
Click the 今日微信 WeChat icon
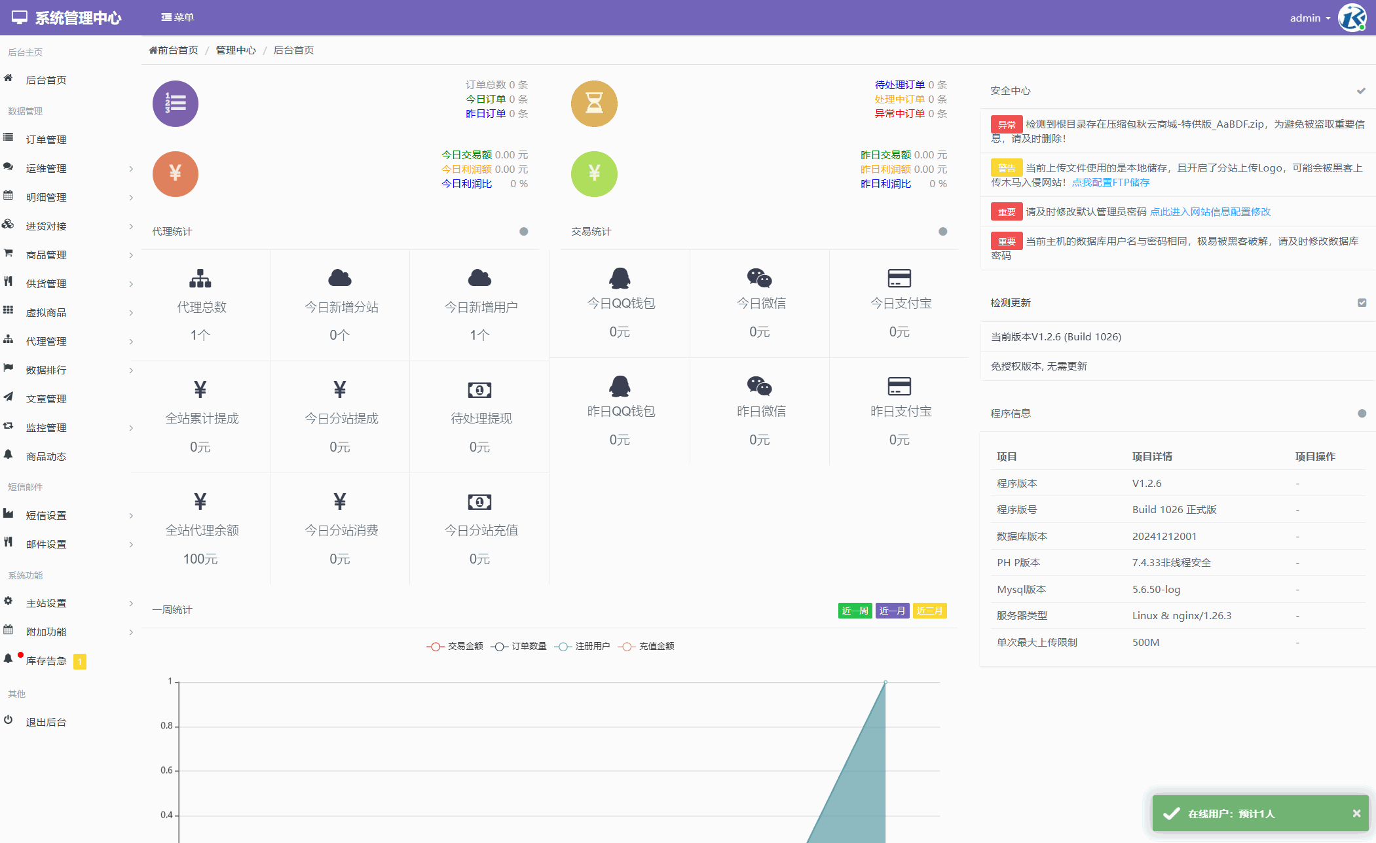759,278
